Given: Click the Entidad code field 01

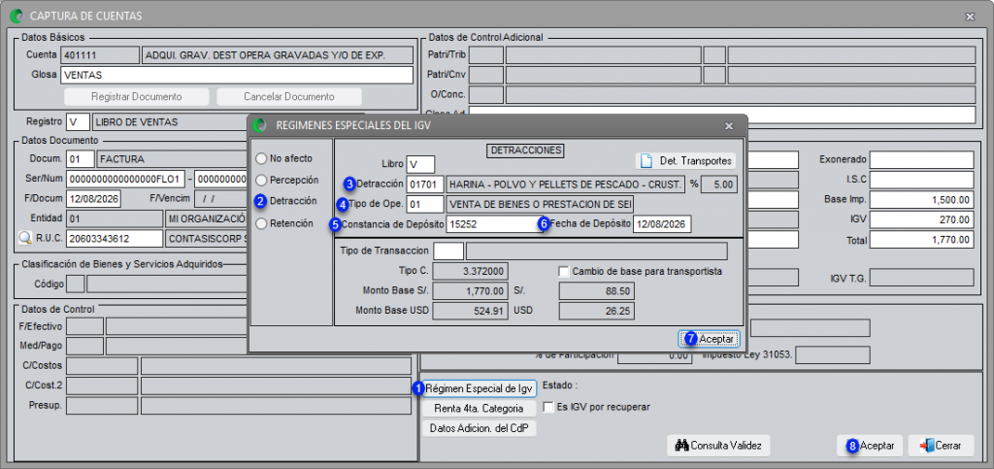Looking at the screenshot, I should click(x=115, y=218).
